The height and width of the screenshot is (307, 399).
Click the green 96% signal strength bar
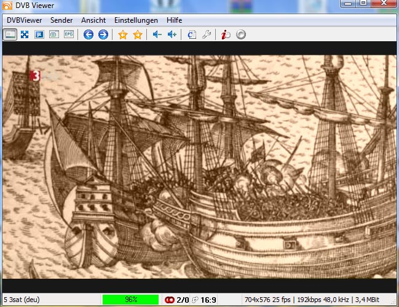(130, 300)
